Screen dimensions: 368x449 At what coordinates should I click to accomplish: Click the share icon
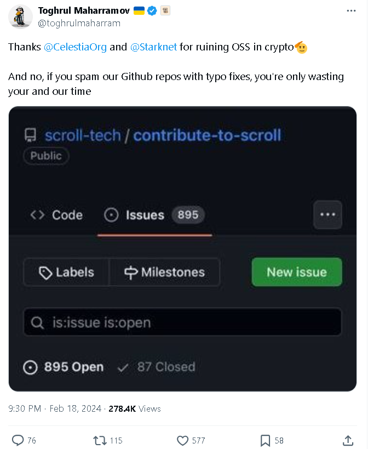click(349, 440)
